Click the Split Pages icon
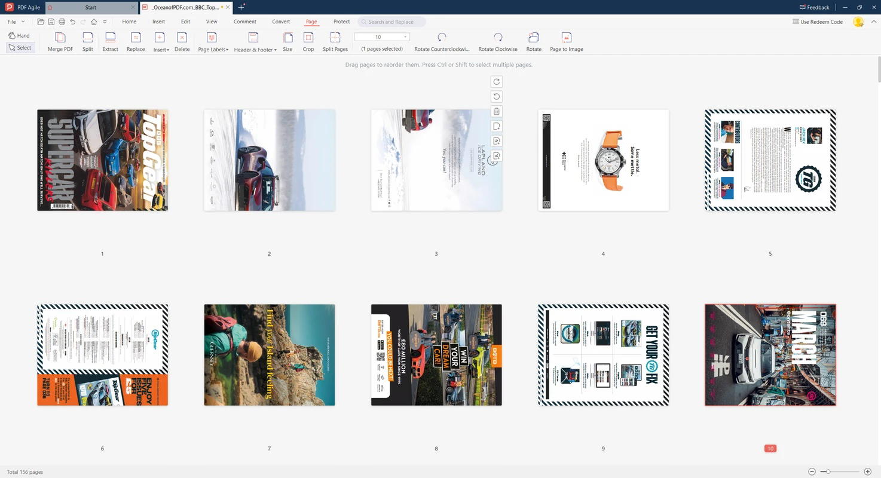 (335, 38)
